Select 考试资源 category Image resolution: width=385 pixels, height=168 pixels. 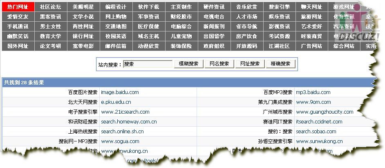[280, 36]
